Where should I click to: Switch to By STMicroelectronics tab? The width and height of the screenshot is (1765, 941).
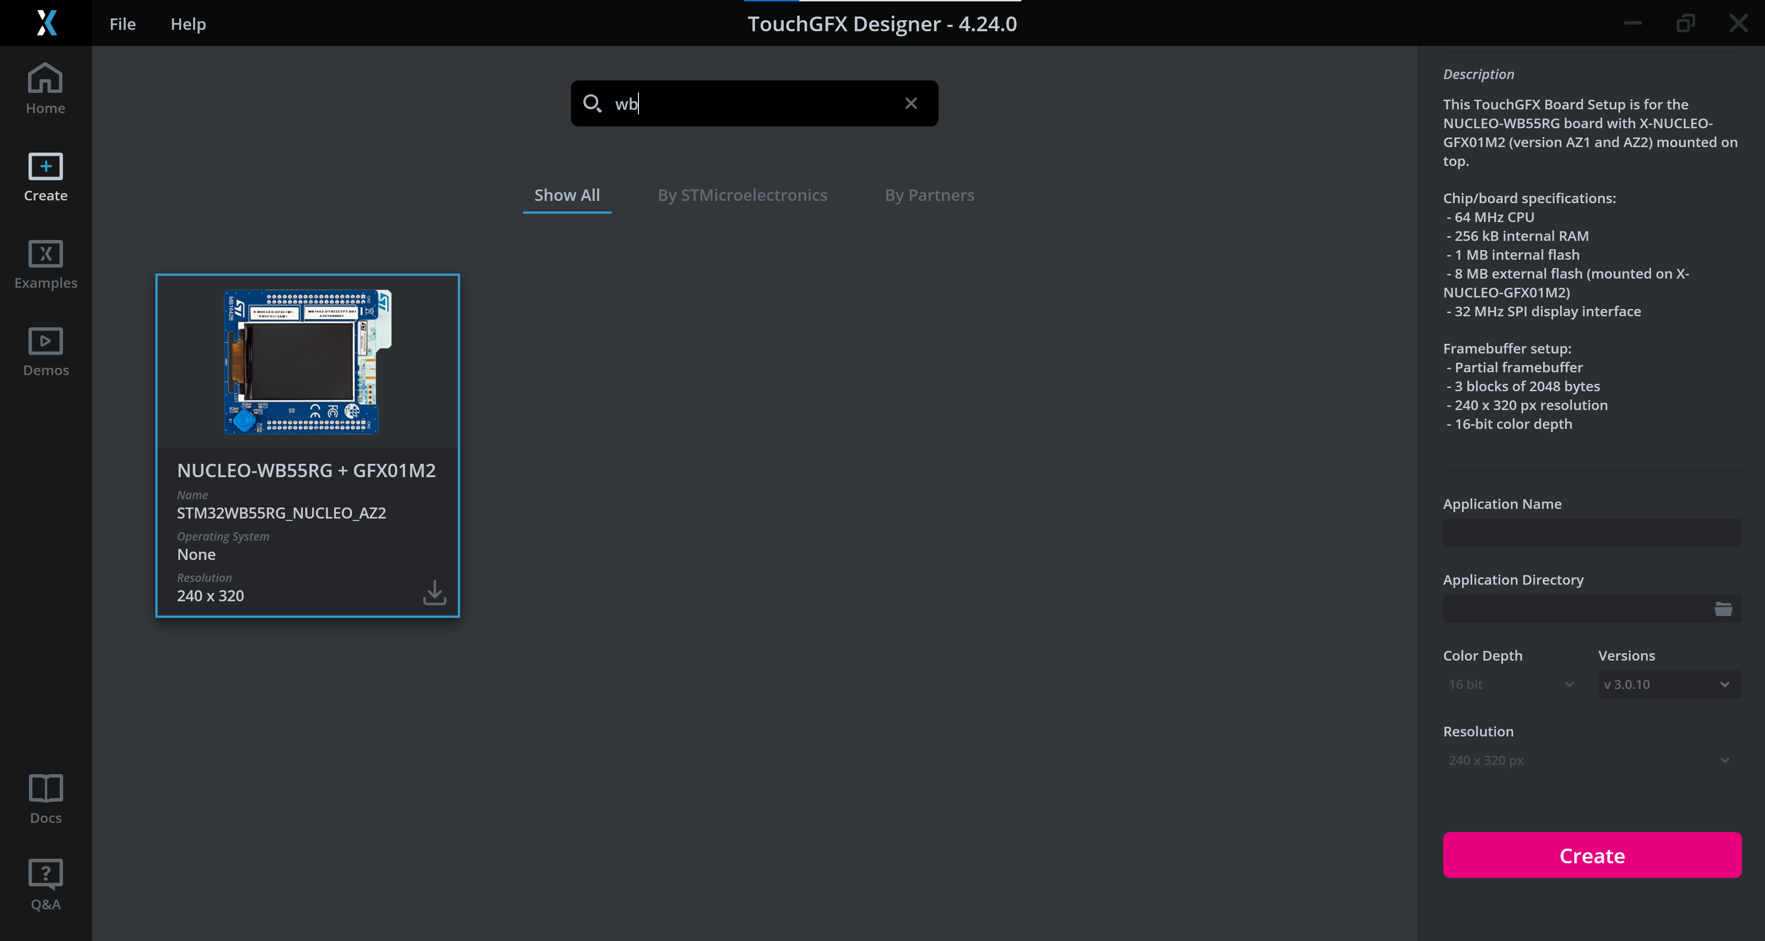tap(742, 195)
